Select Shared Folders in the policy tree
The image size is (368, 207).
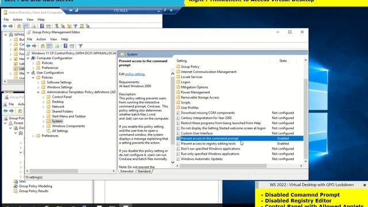click(x=62, y=112)
